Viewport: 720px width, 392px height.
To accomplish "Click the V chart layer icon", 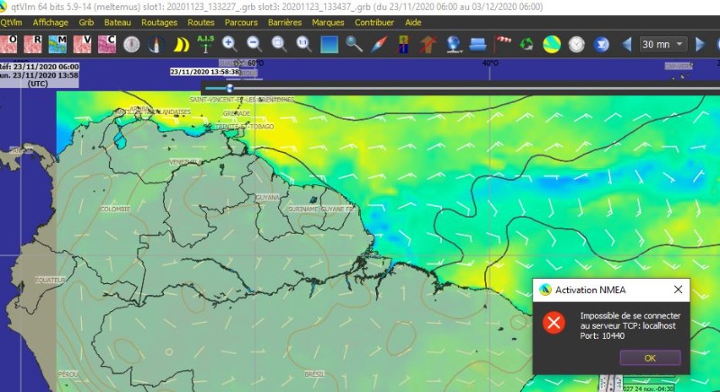I will pos(82,44).
